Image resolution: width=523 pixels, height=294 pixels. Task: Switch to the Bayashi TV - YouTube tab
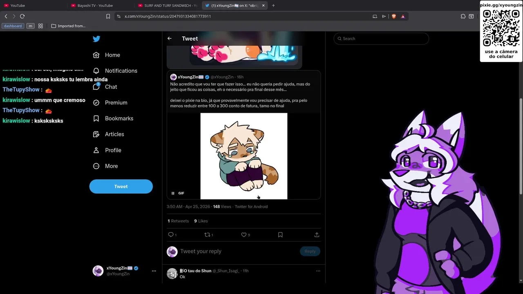coord(100,5)
